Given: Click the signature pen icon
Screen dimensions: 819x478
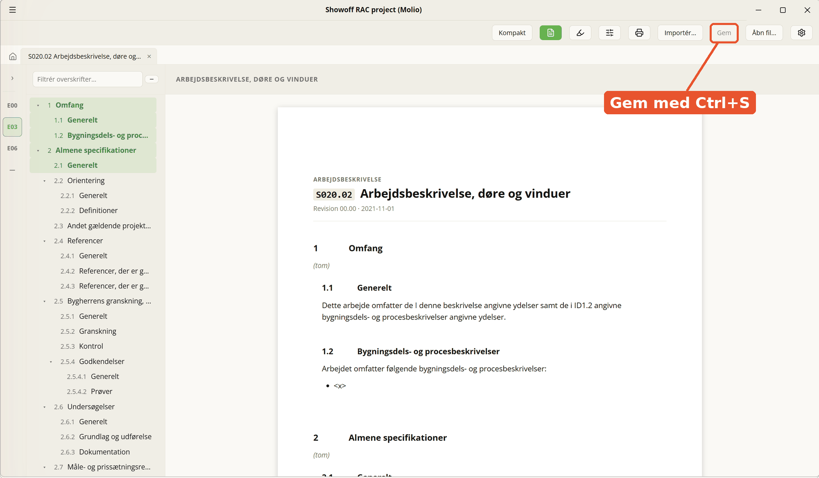Looking at the screenshot, I should point(580,33).
